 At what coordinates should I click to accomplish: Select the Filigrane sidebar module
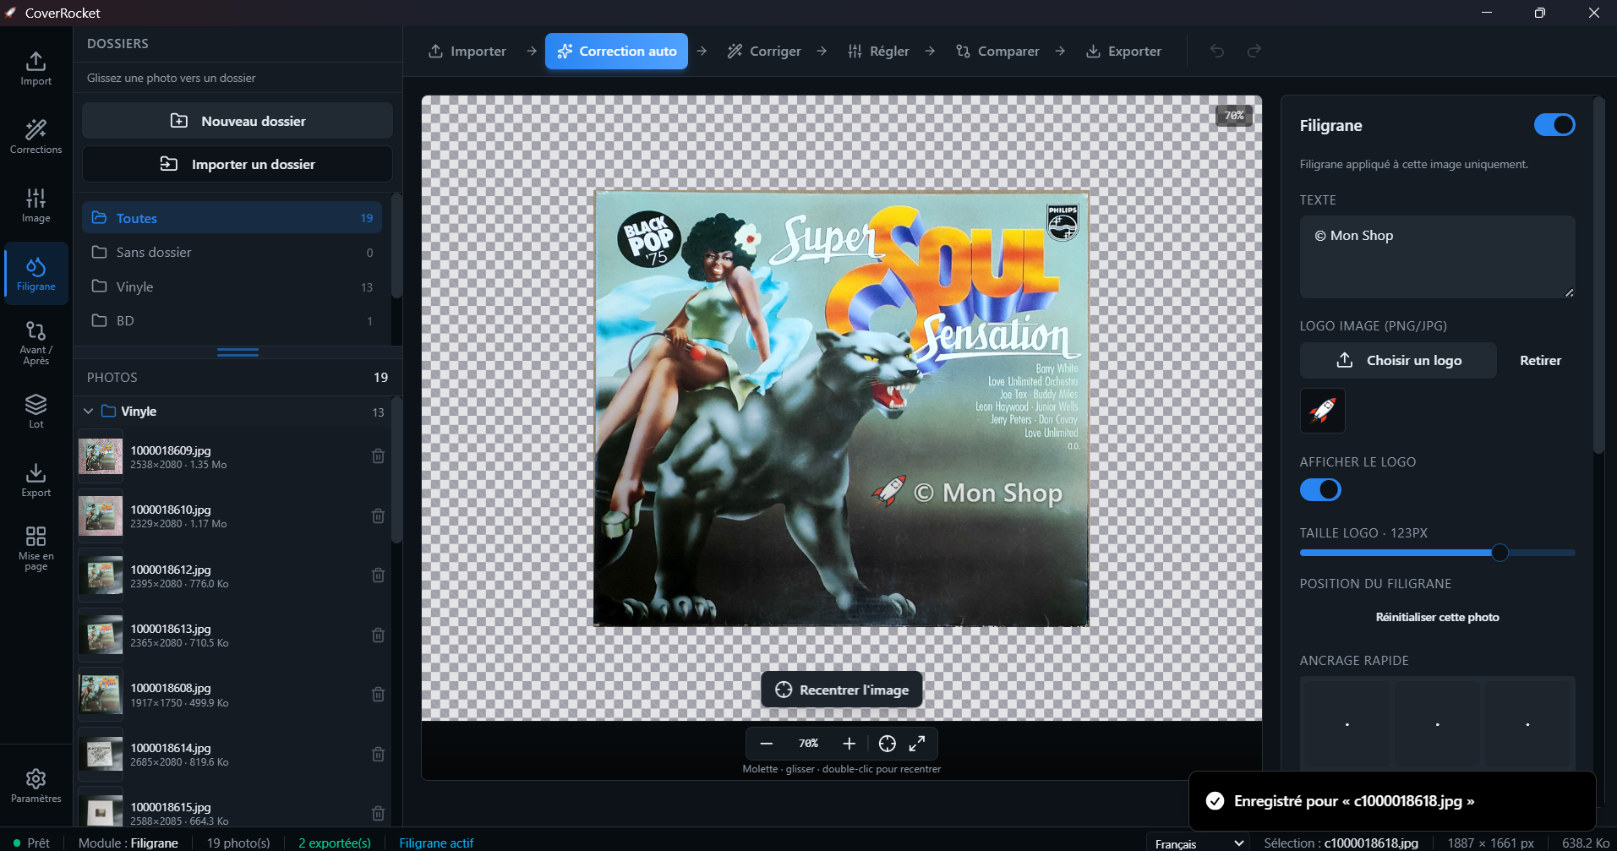pos(36,274)
